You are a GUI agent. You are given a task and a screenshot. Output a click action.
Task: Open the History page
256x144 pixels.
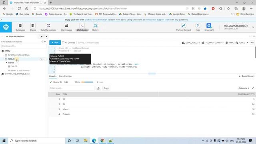click(x=95, y=27)
